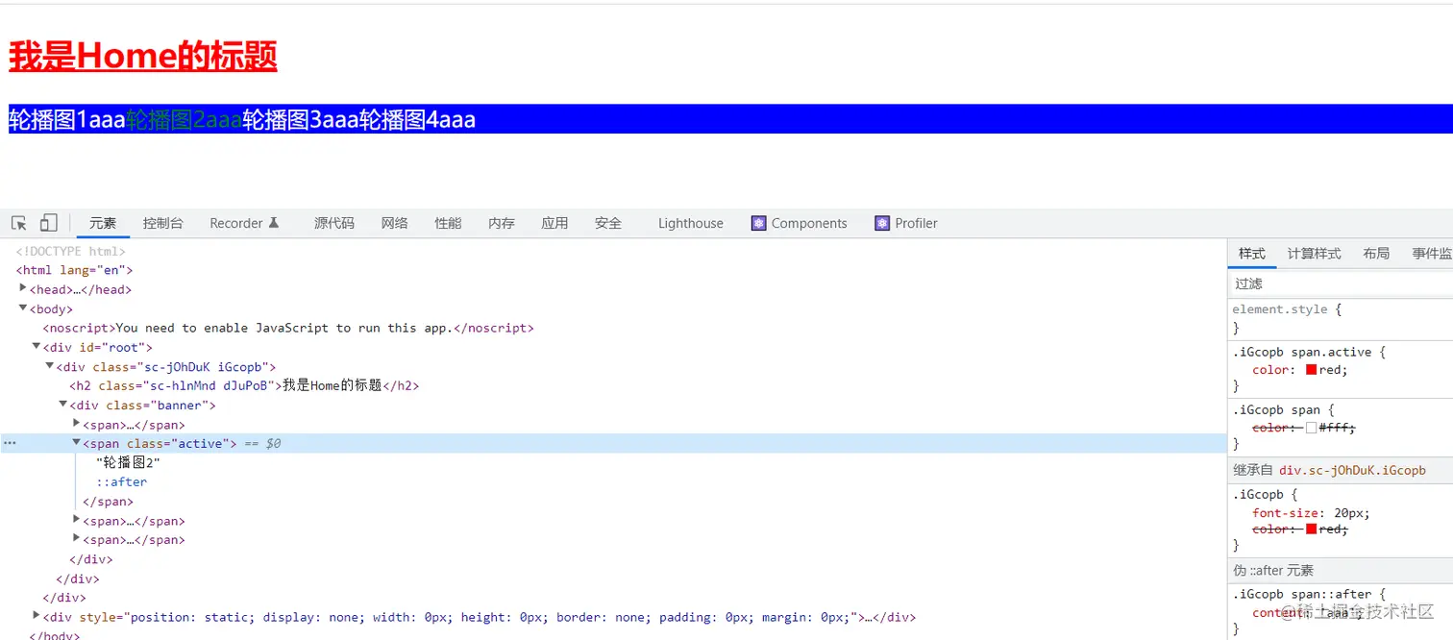Image resolution: width=1453 pixels, height=640 pixels.
Task: Collapse the span class active node
Action: point(77,443)
